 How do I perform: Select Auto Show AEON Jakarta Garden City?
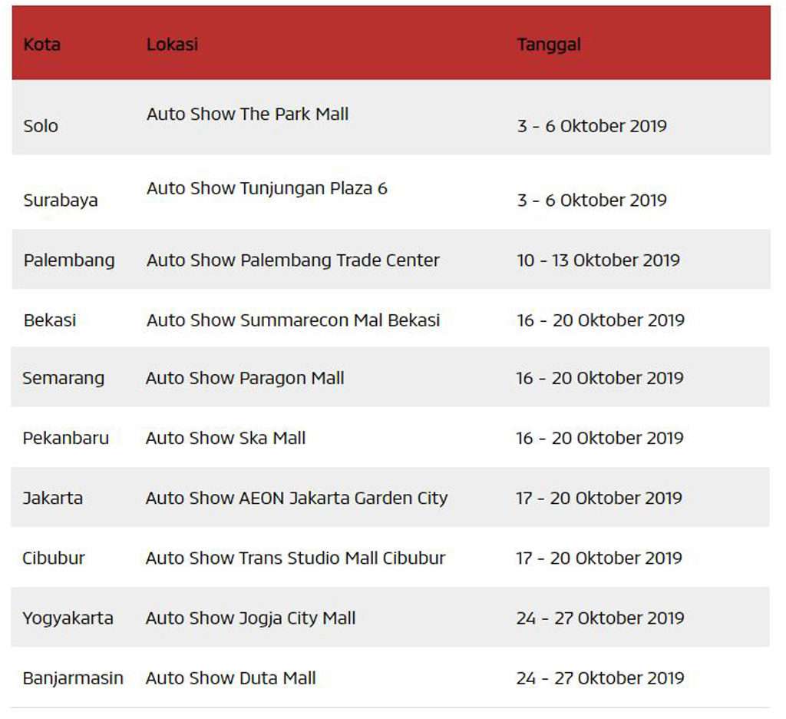(x=297, y=499)
